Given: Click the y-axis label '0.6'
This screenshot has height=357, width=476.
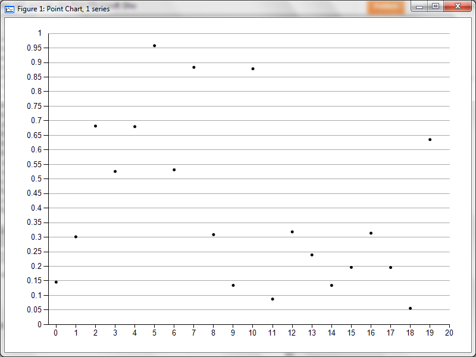Looking at the screenshot, I should coord(36,150).
